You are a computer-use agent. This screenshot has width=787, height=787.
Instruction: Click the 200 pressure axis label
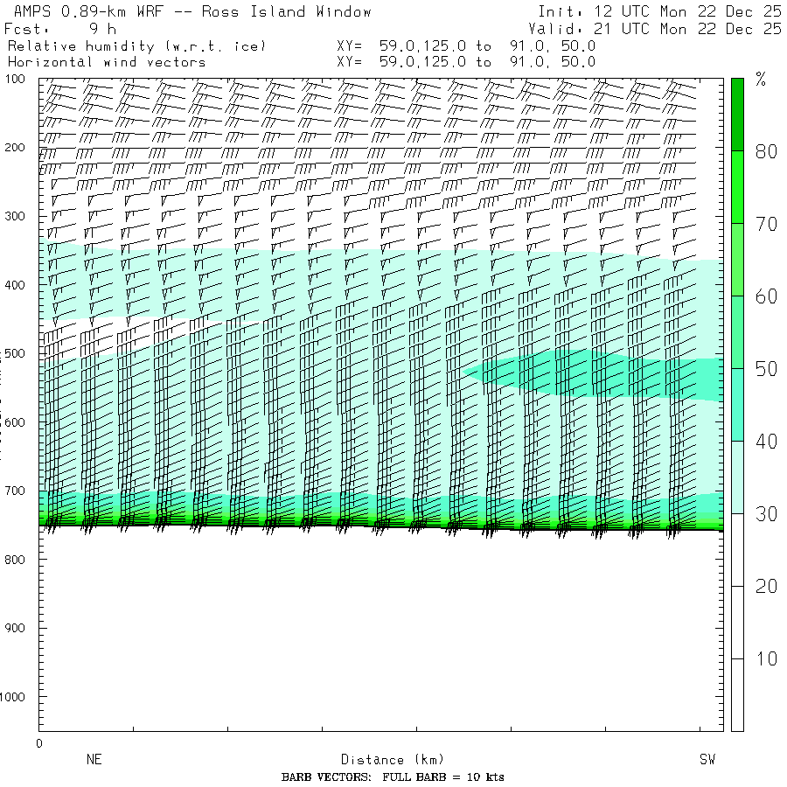(x=15, y=148)
